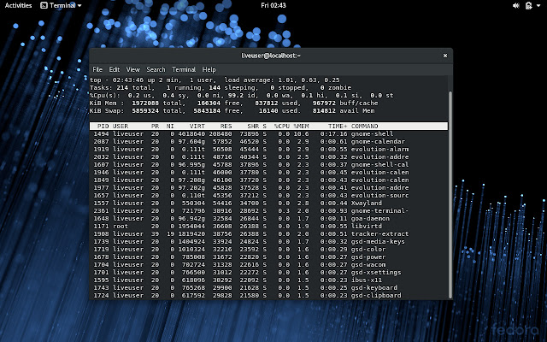Image resolution: width=547 pixels, height=342 pixels.
Task: Click PID 2087 in the process list
Action: tap(101, 141)
